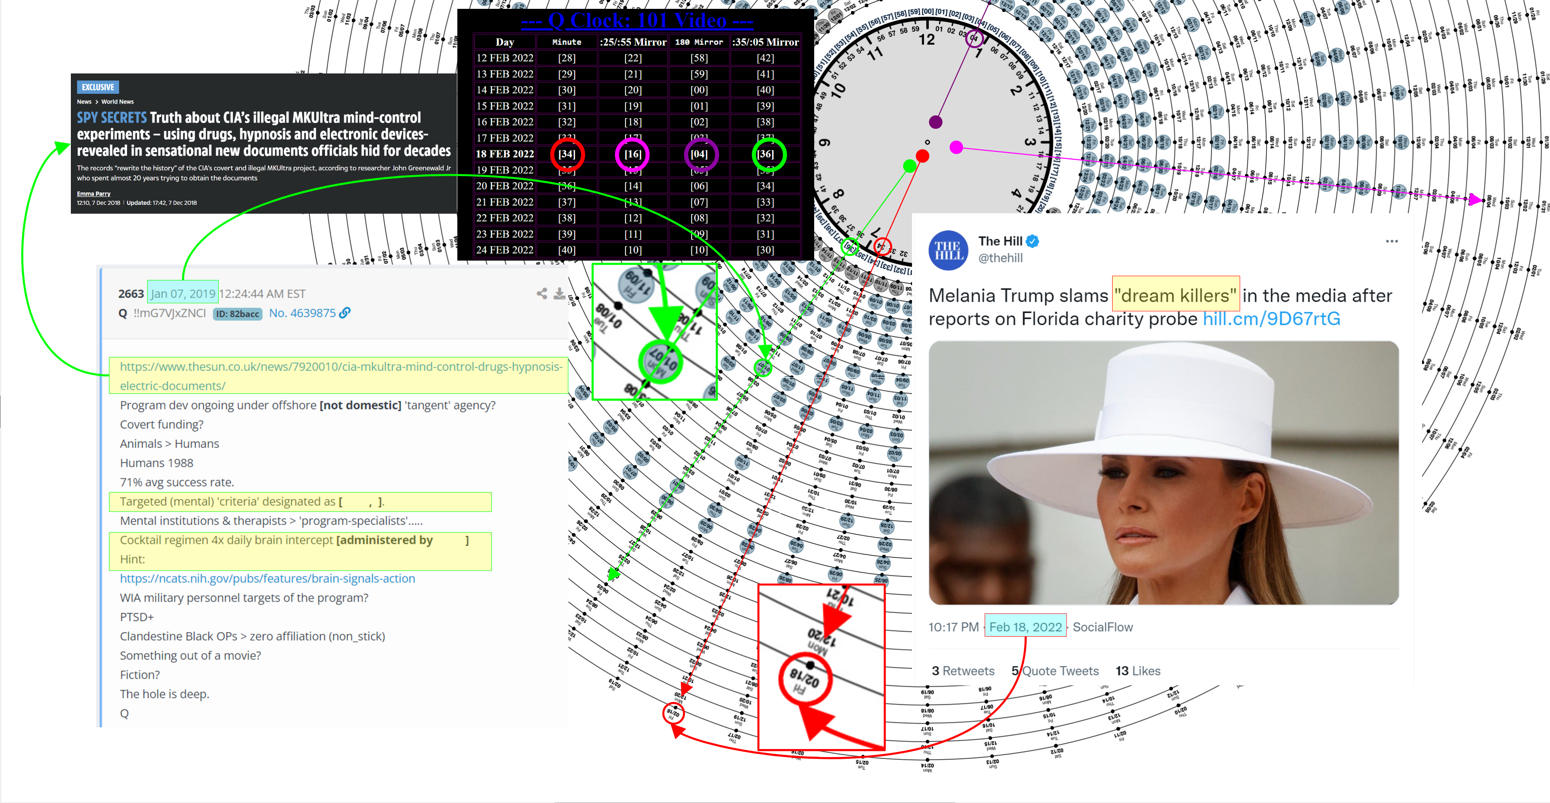Image resolution: width=1550 pixels, height=803 pixels.
Task: Click the '71% avg success rate.' line
Action: [x=177, y=482]
